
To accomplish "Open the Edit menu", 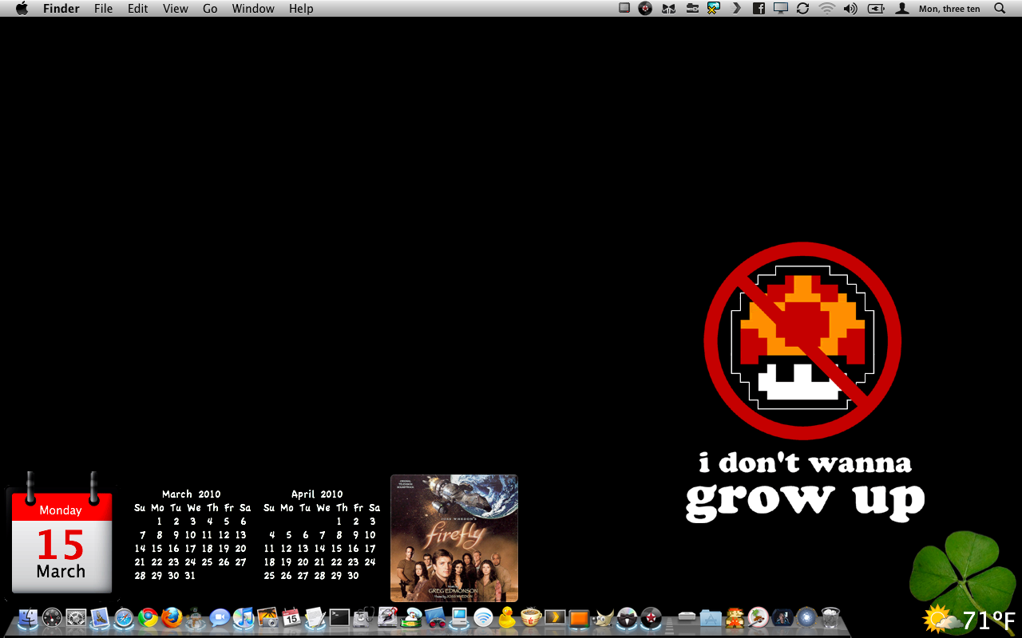I will click(x=138, y=9).
